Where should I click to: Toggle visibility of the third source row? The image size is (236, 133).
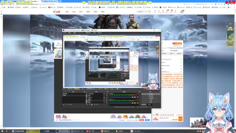coord(104,97)
